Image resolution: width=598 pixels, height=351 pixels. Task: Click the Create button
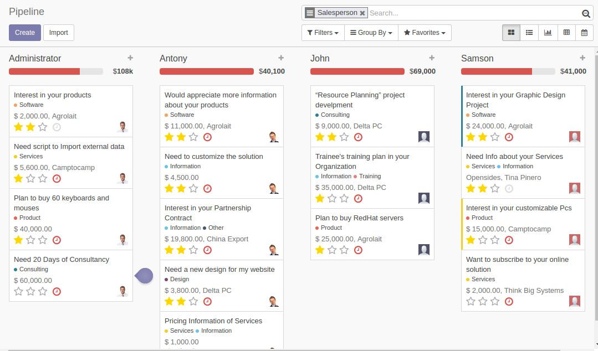click(x=24, y=32)
